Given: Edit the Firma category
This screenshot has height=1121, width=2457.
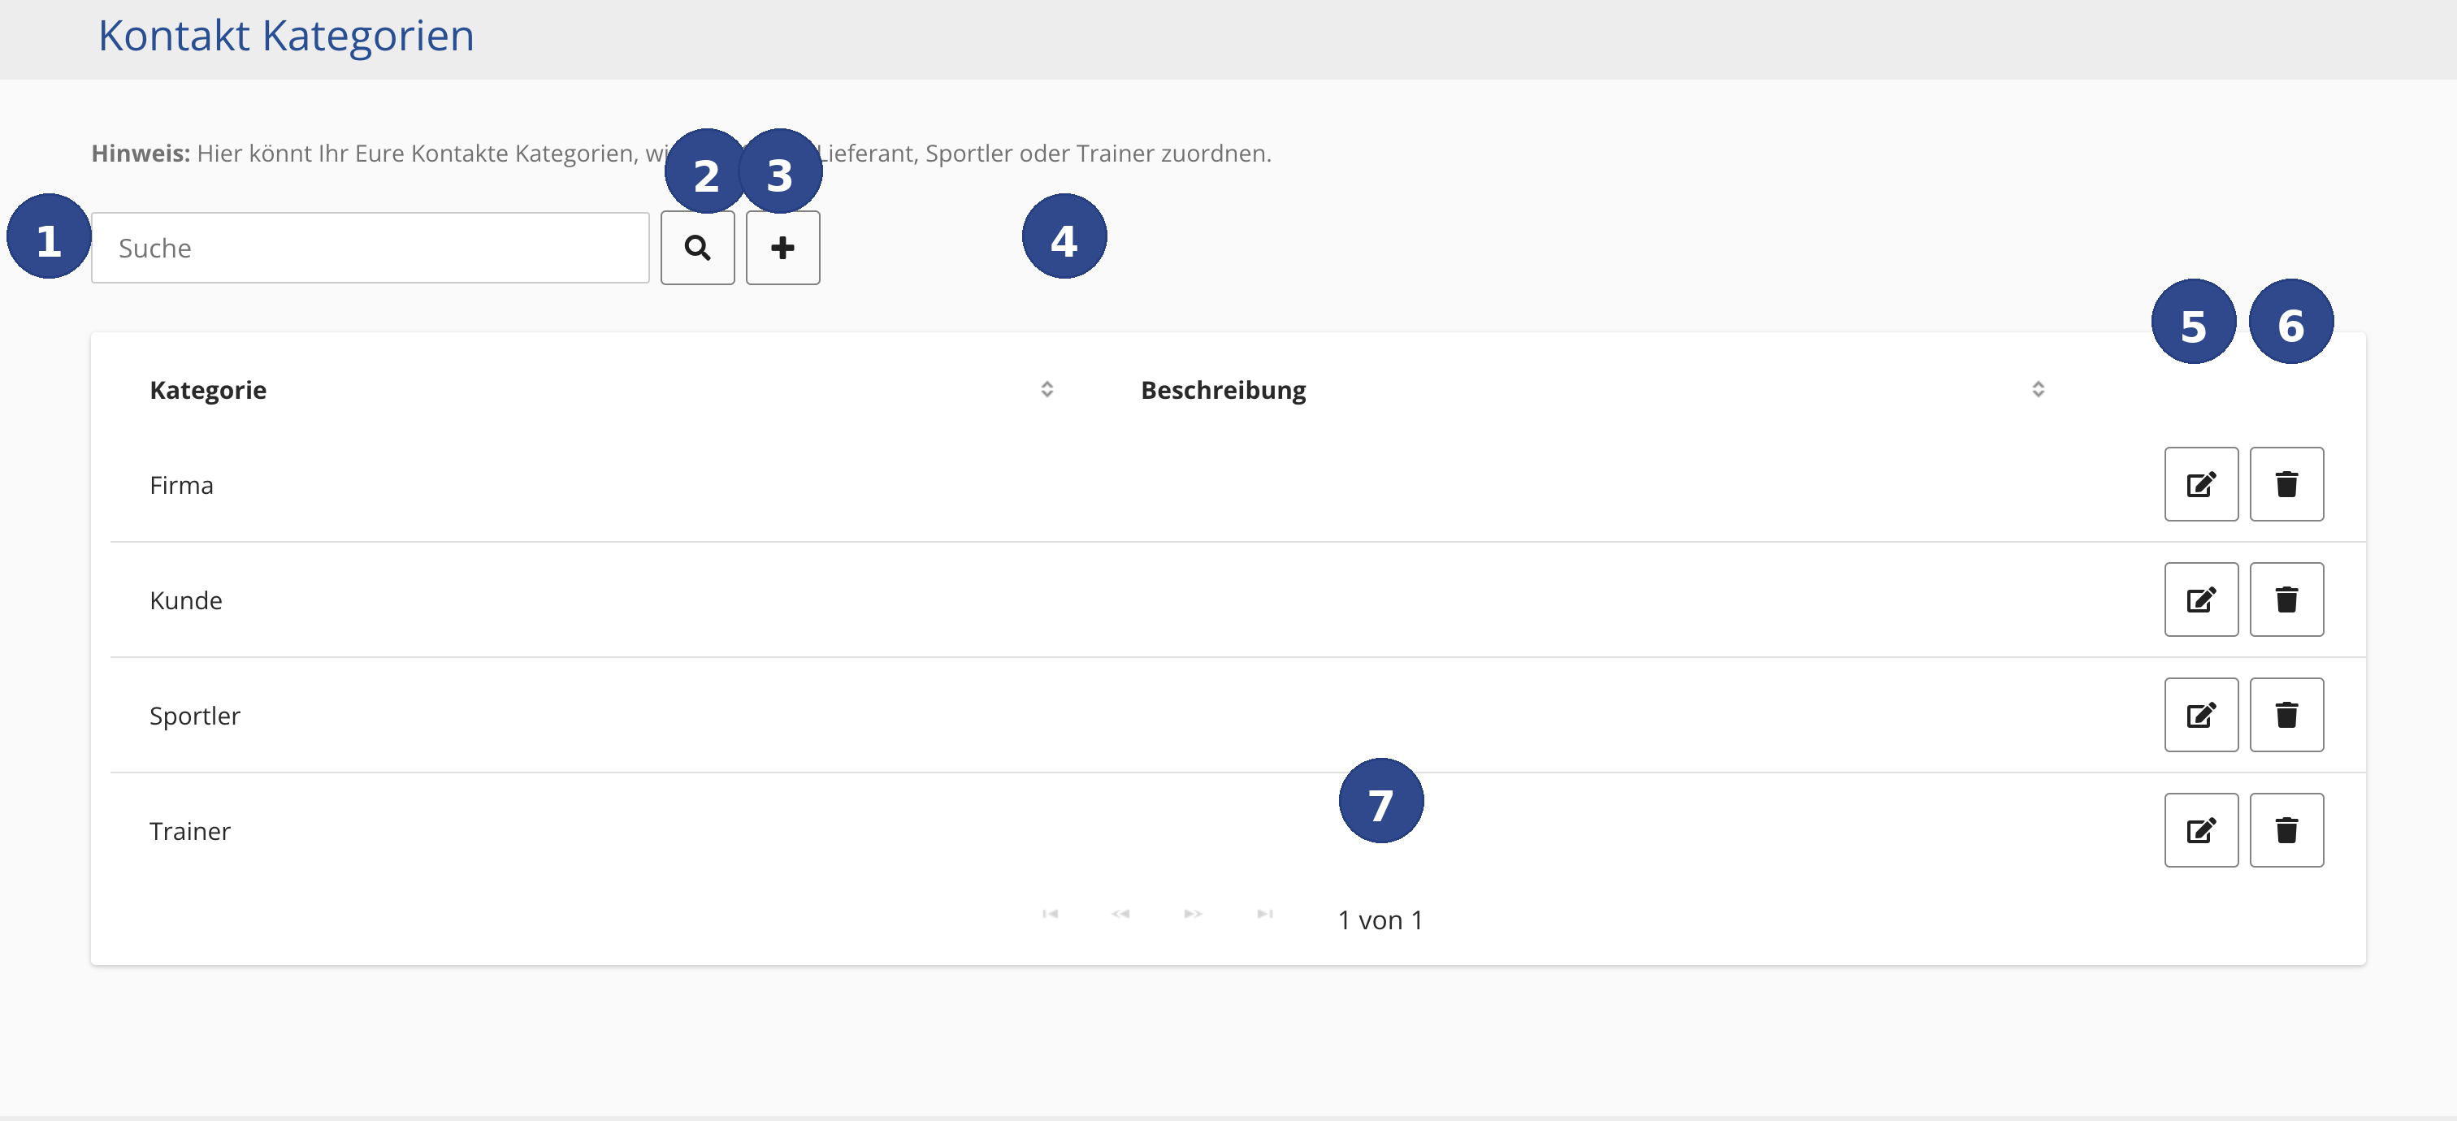Looking at the screenshot, I should (x=2200, y=484).
